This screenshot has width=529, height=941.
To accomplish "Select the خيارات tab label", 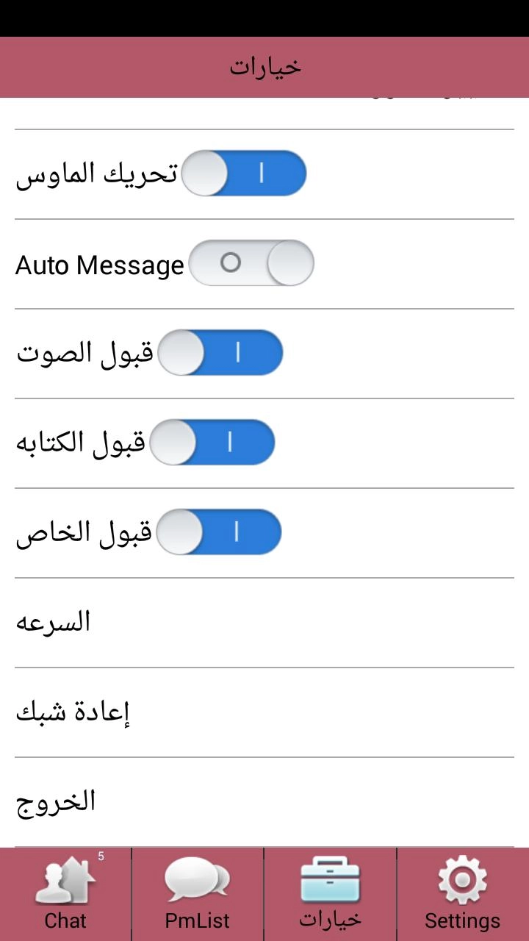I will click(330, 919).
